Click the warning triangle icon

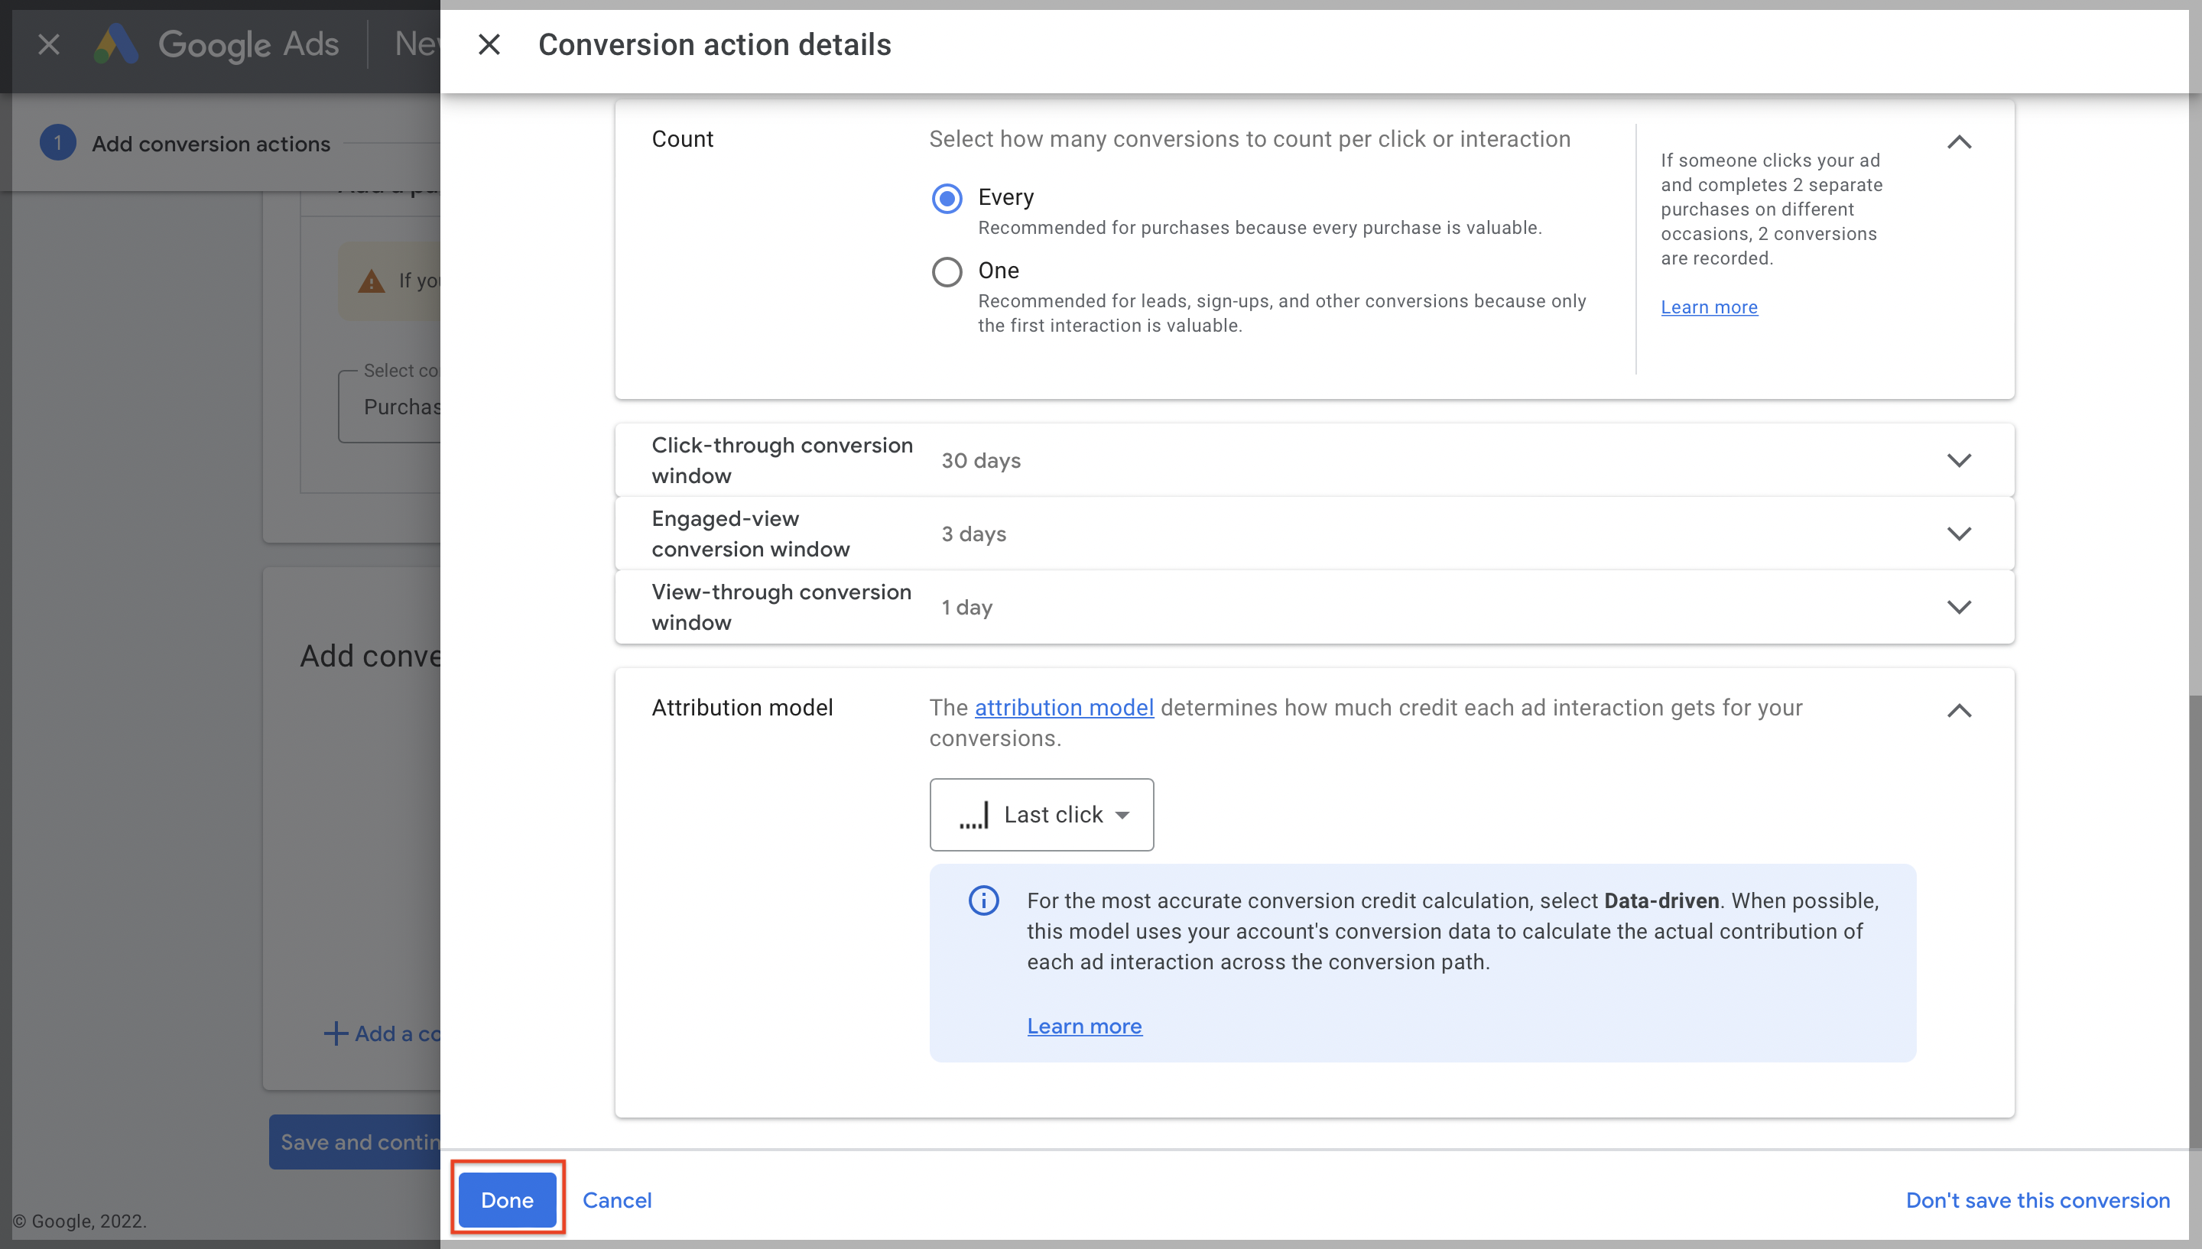pyautogui.click(x=372, y=281)
